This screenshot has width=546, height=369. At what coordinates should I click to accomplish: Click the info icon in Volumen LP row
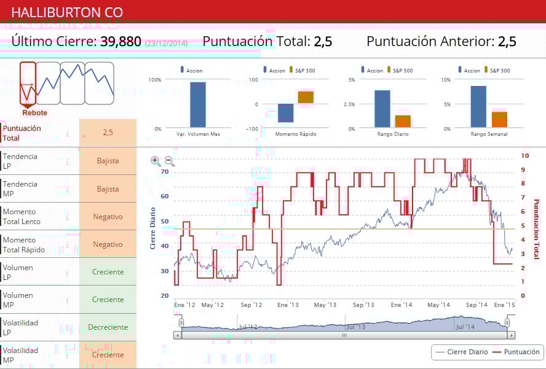pyautogui.click(x=68, y=273)
